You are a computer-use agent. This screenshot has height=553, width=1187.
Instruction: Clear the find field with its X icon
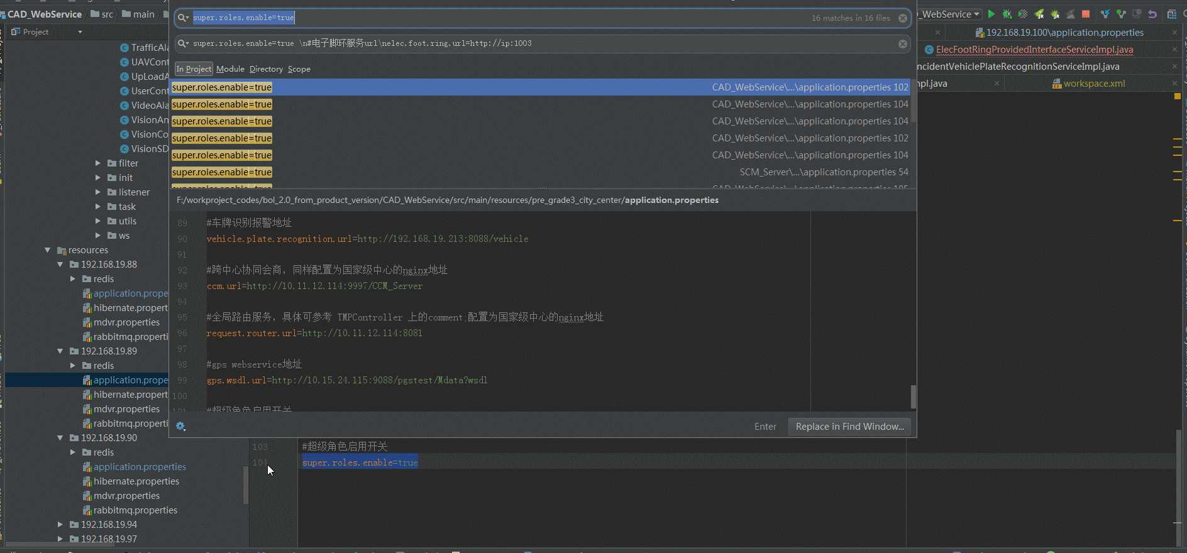coord(903,18)
